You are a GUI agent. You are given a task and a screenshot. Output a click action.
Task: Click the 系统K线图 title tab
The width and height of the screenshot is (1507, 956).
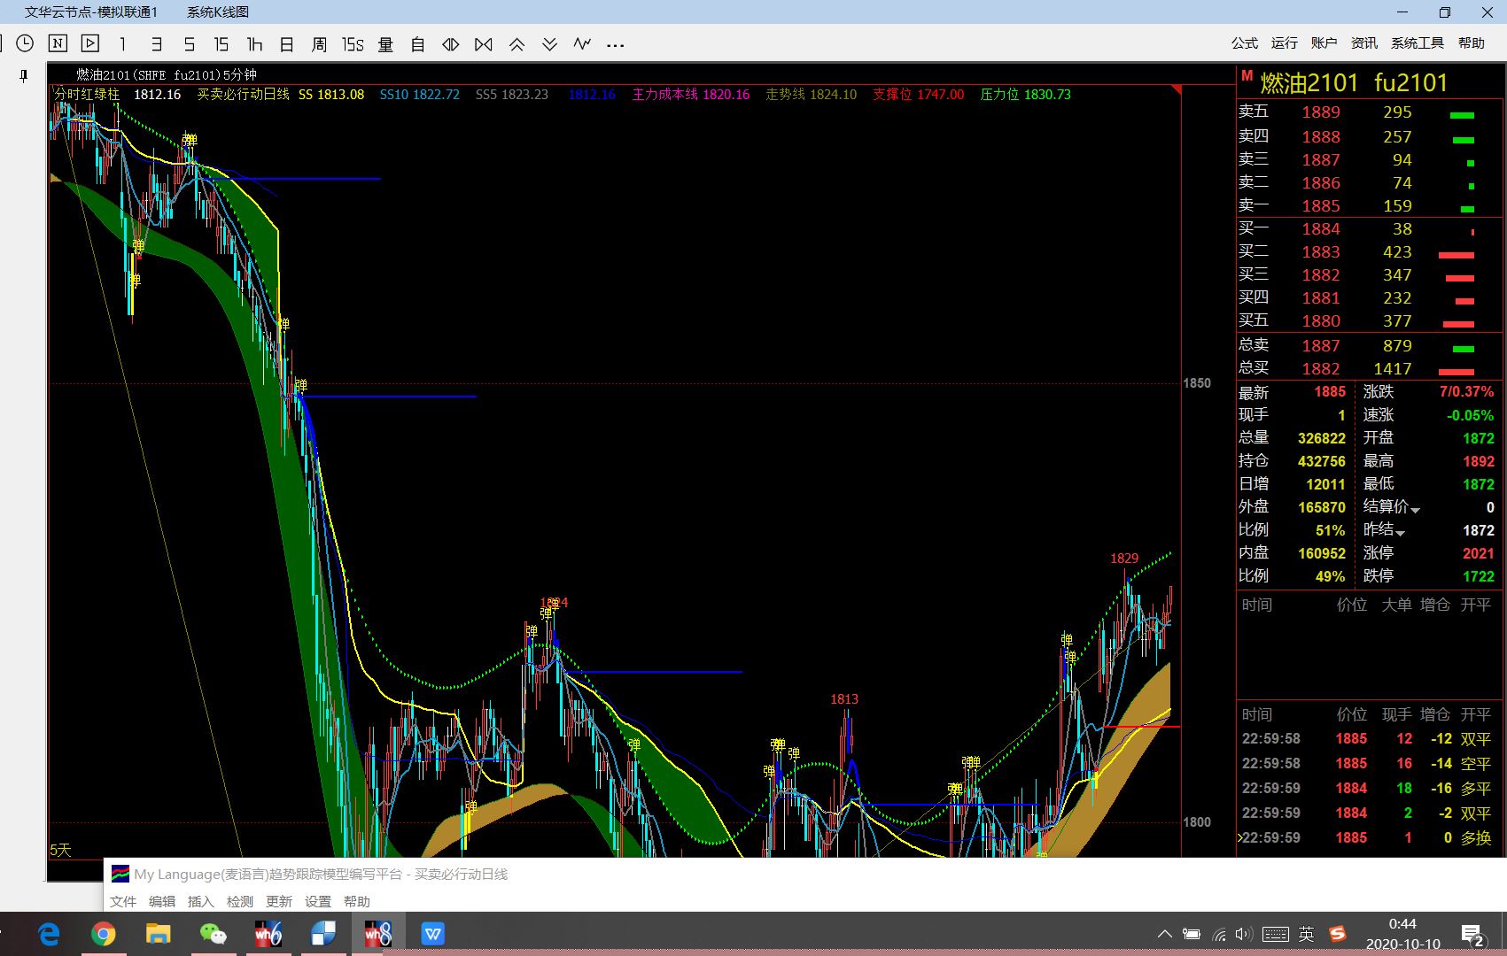coord(218,12)
